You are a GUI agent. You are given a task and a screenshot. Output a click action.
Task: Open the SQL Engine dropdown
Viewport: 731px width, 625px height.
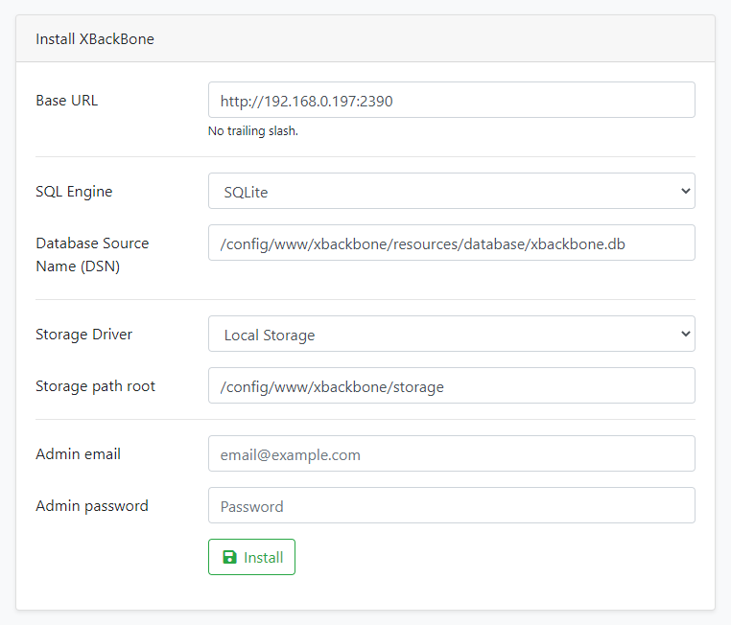[x=451, y=191]
